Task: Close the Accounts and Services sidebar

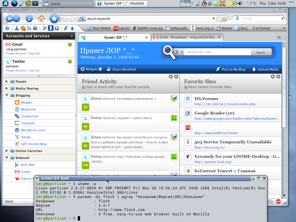Action: (72, 36)
